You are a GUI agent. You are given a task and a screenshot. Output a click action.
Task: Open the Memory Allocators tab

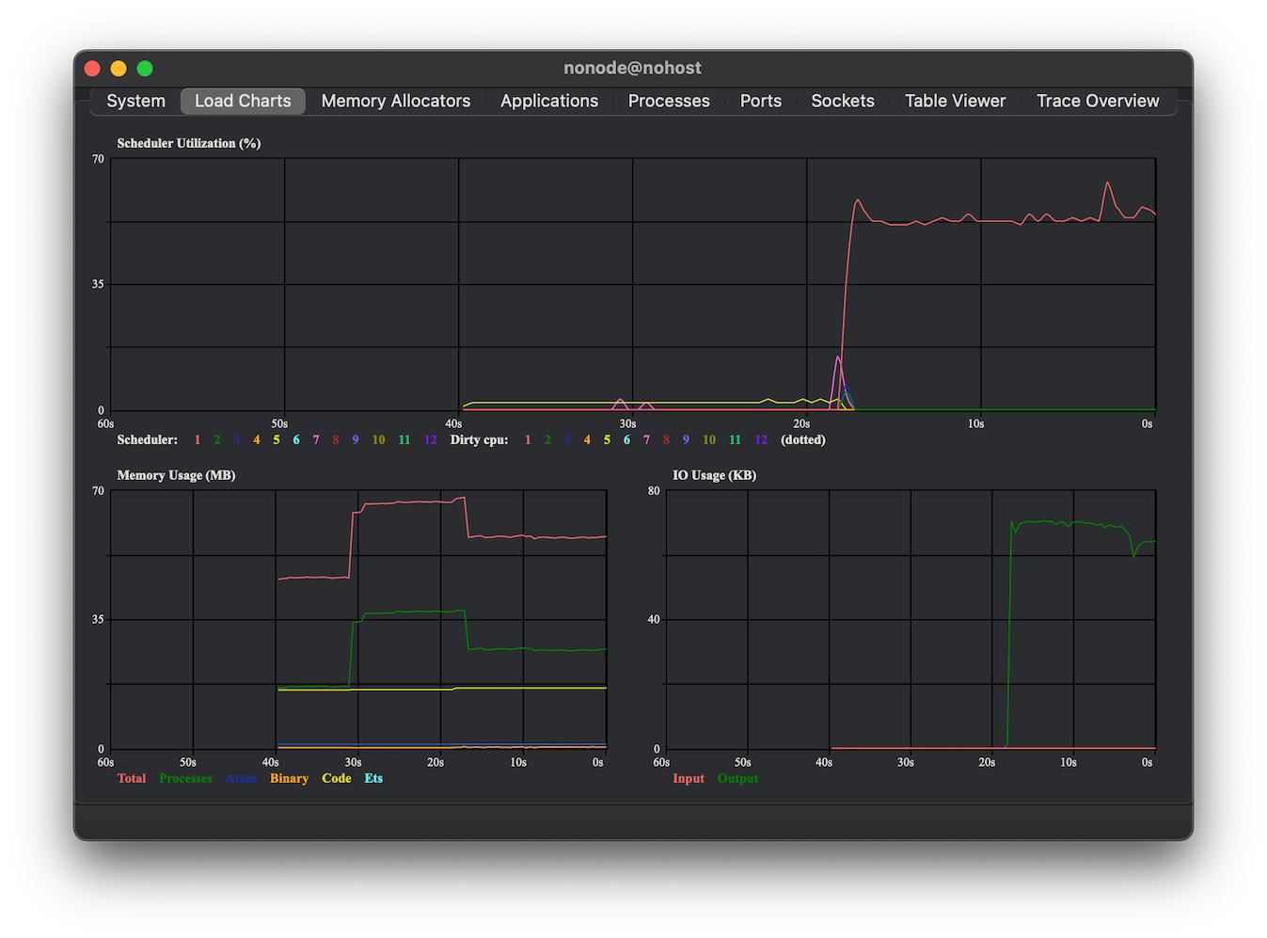tap(396, 101)
